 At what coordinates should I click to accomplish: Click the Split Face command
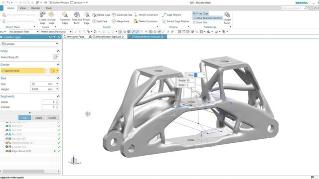coord(100,21)
